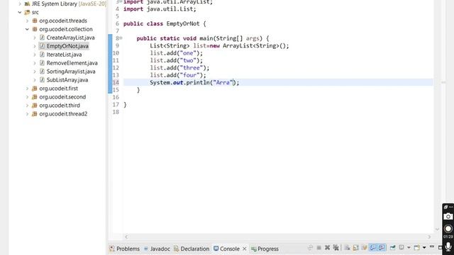The height and width of the screenshot is (255, 454).
Task: Toggle Show Console on Standard Error change
Action: [382, 248]
